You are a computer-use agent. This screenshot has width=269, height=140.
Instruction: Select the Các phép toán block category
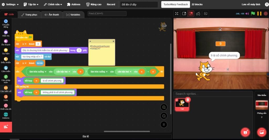tap(6, 79)
